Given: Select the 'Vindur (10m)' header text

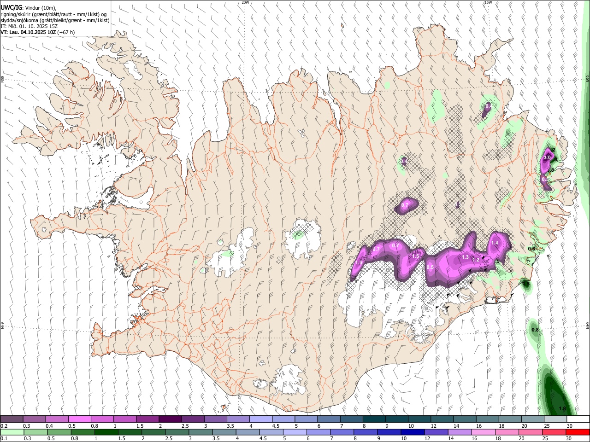Looking at the screenshot, I should coord(39,7).
